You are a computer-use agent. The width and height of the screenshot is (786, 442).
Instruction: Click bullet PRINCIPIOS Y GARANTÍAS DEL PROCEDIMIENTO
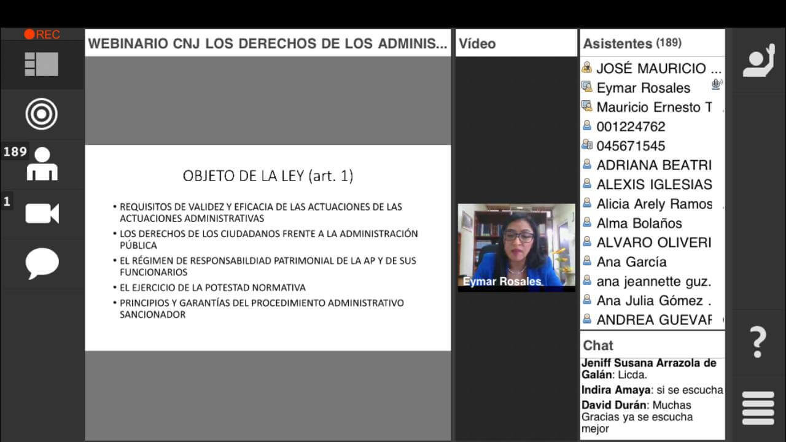(x=259, y=309)
